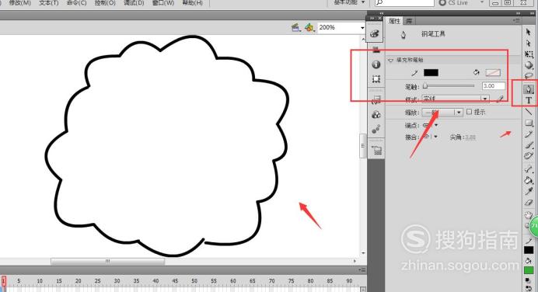The image size is (538, 292).
Task: Click the stroke width 3.00 field
Action: tap(493, 86)
